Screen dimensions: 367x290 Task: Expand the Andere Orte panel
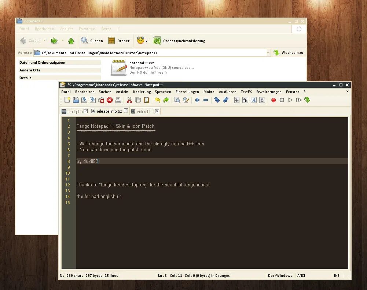60,70
